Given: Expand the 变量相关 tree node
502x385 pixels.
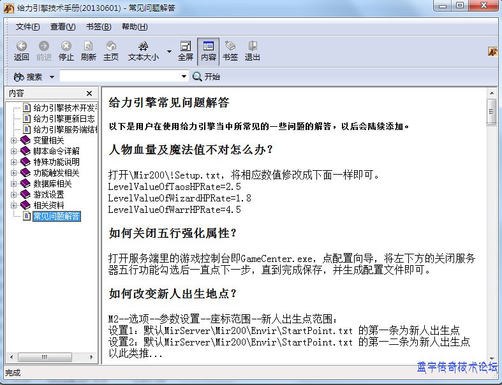Looking at the screenshot, I should point(14,140).
